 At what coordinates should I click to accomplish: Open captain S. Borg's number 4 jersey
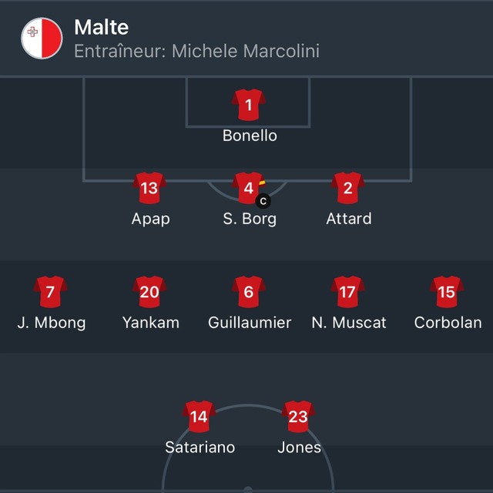tap(249, 188)
